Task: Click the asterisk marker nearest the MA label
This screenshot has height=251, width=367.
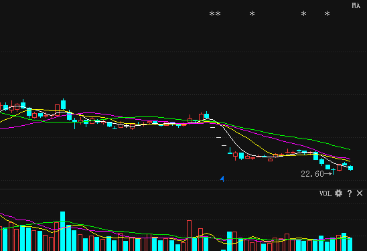Action: (327, 14)
